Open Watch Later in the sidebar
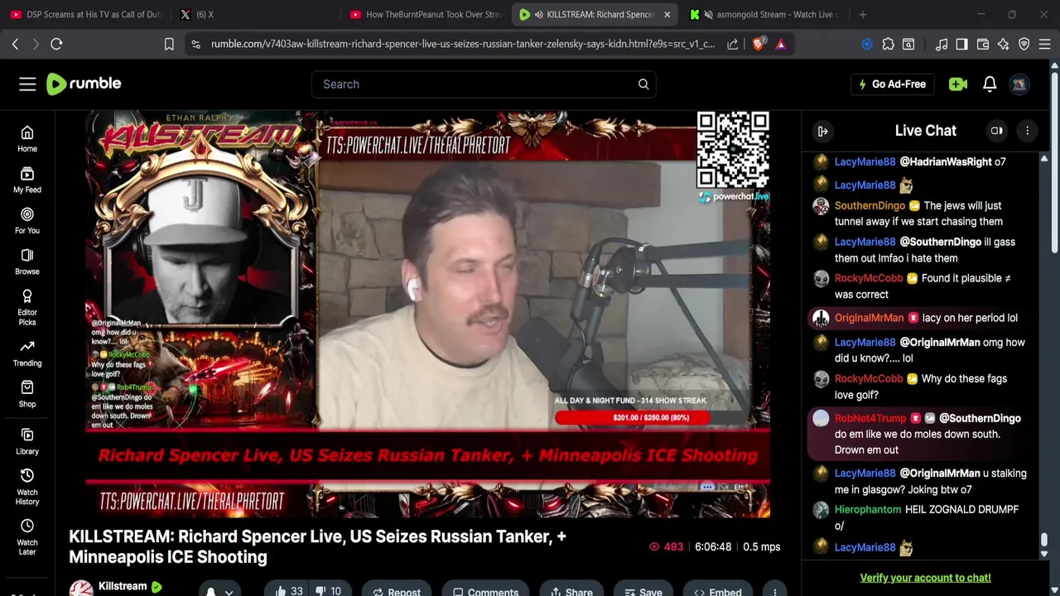The height and width of the screenshot is (596, 1060). [x=27, y=538]
